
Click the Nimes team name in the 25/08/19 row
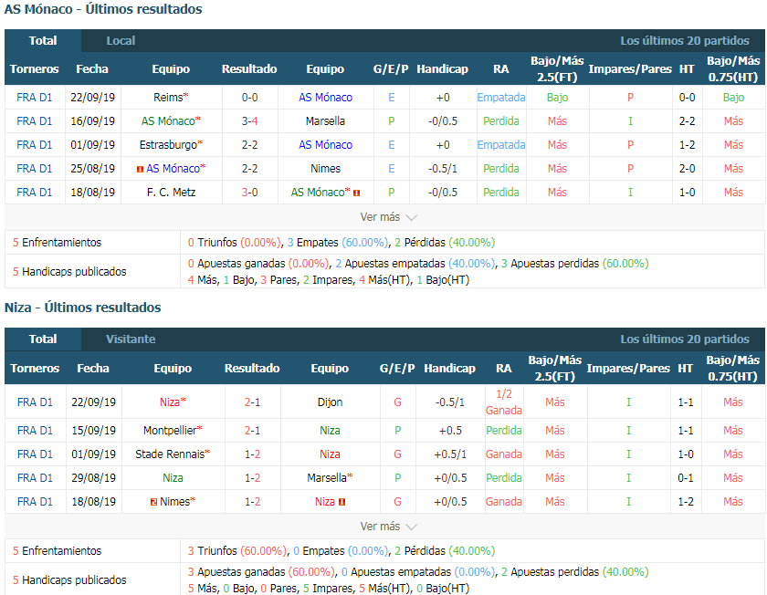[x=325, y=168]
